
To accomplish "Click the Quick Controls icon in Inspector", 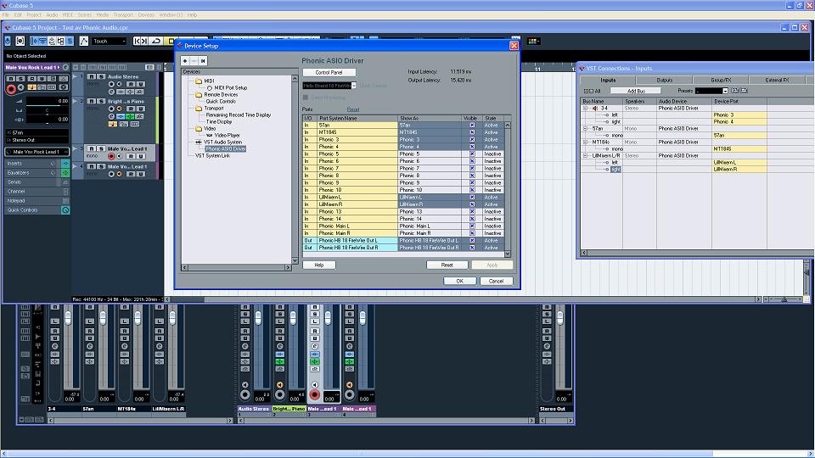I will 65,210.
